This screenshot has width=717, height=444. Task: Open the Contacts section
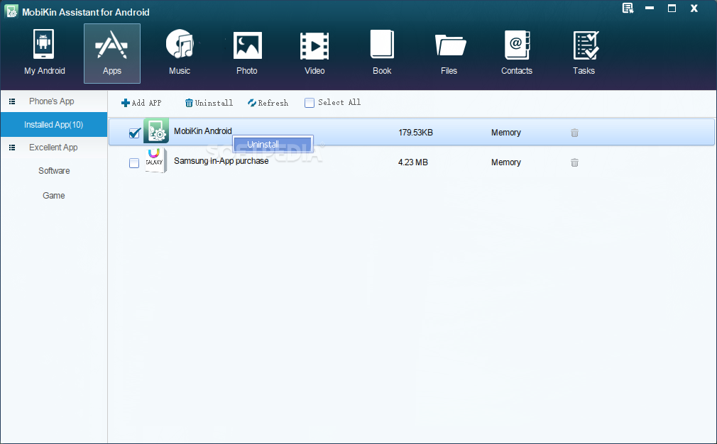(x=517, y=52)
